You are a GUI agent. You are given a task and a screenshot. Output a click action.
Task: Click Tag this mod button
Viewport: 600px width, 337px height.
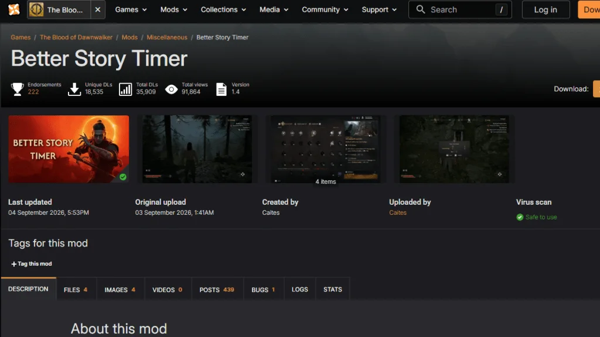coord(32,264)
